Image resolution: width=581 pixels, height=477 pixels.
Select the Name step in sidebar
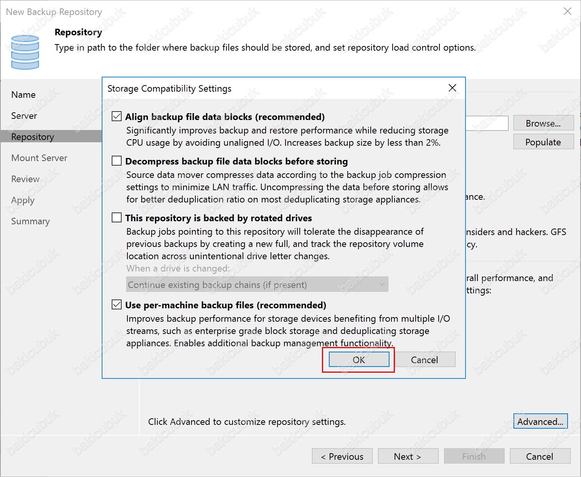tap(23, 95)
